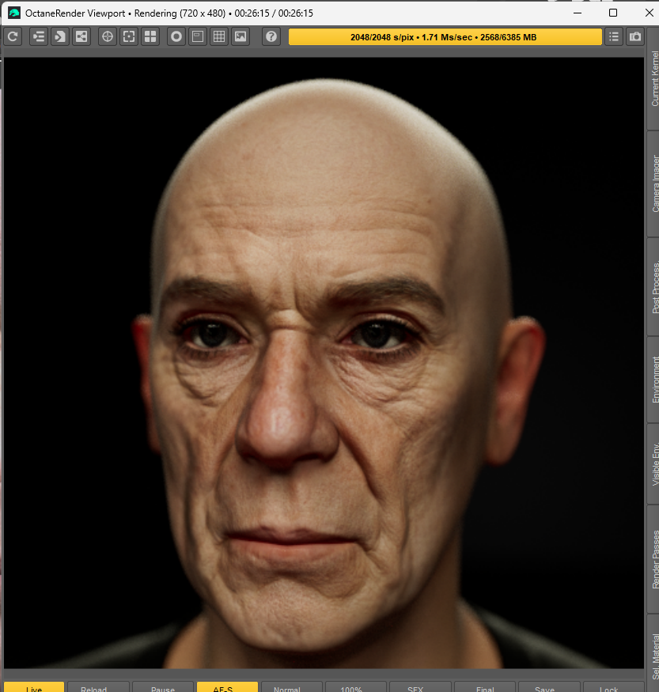
Task: Toggle the grid overlay icon
Action: point(219,36)
